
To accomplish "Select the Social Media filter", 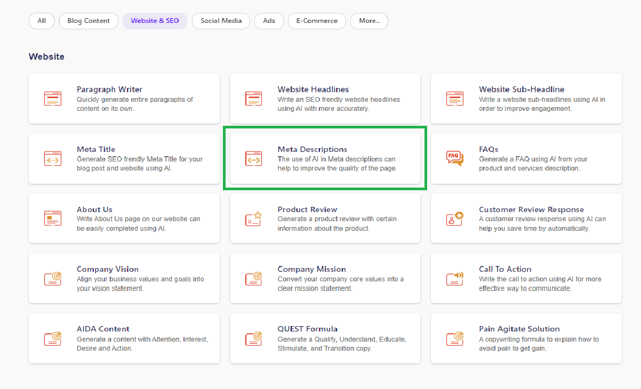I will point(221,21).
